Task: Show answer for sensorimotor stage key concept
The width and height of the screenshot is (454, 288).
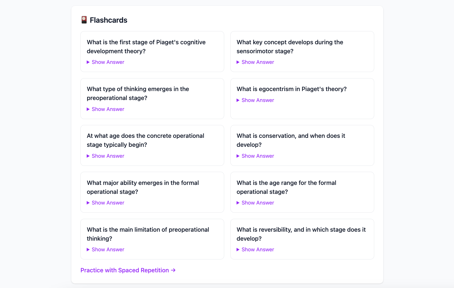Action: click(258, 62)
